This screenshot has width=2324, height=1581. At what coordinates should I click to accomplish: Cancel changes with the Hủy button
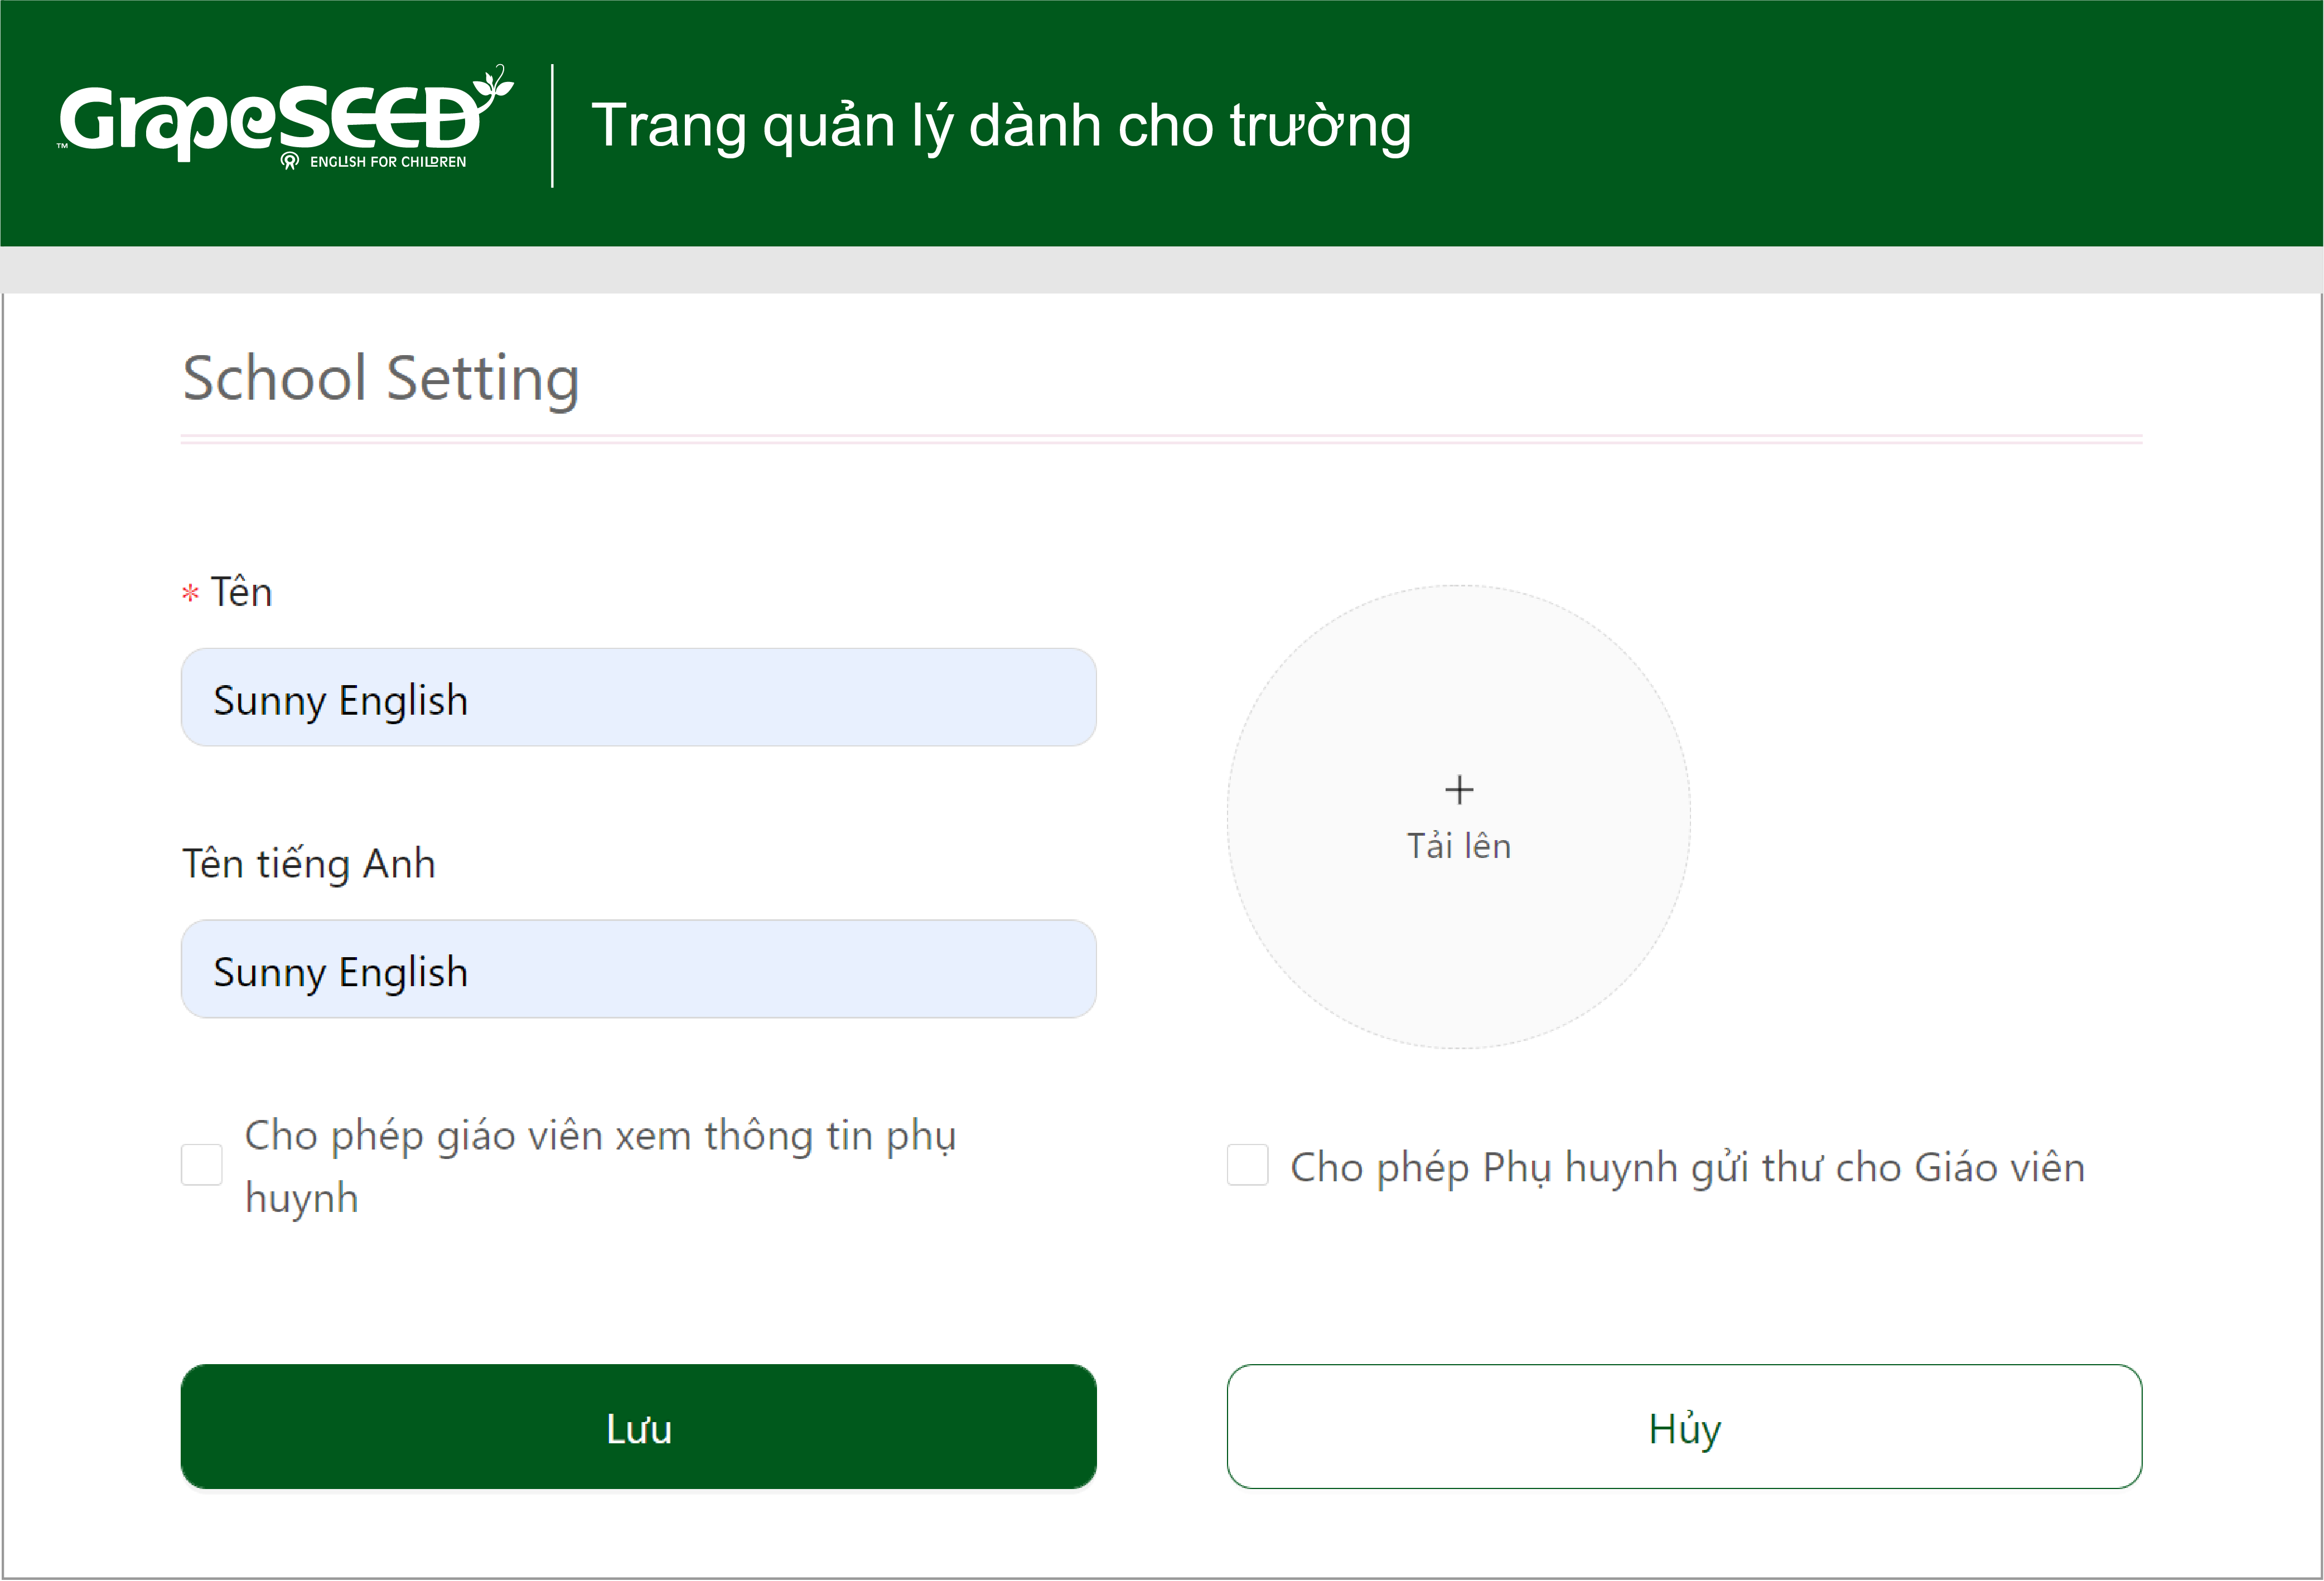(x=1684, y=1427)
